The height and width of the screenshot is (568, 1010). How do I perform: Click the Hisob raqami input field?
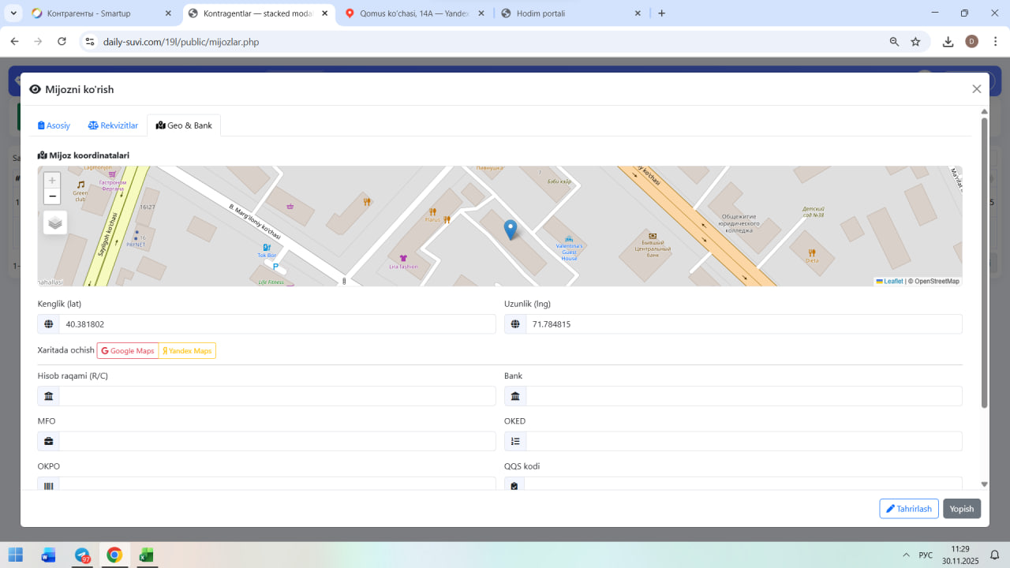276,396
